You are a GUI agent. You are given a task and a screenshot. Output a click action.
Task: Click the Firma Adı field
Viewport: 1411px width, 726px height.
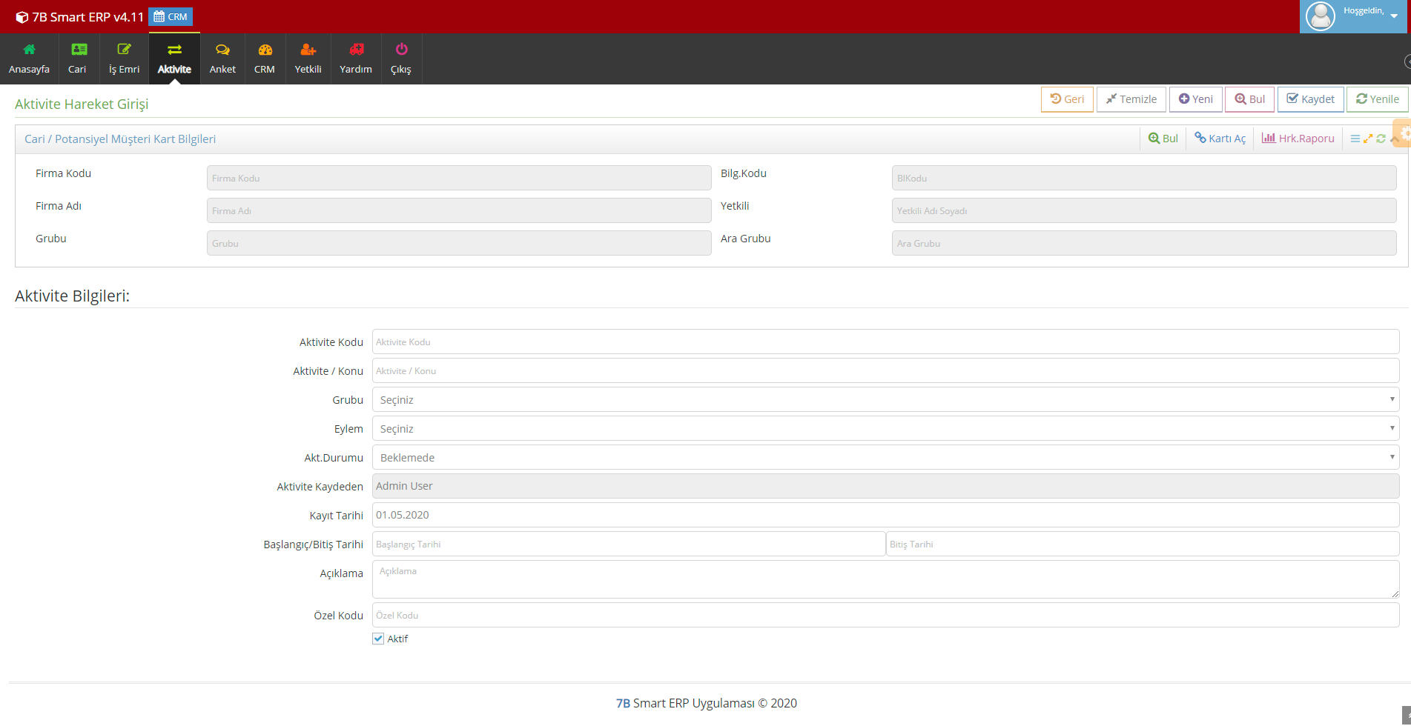(x=459, y=210)
